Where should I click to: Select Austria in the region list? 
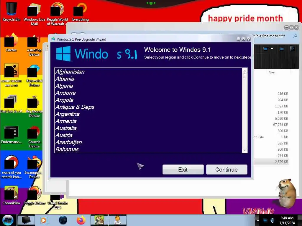[x=148, y=135]
